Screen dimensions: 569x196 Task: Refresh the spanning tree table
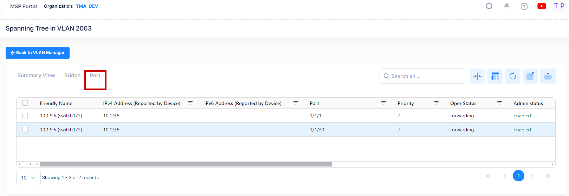[x=512, y=76]
